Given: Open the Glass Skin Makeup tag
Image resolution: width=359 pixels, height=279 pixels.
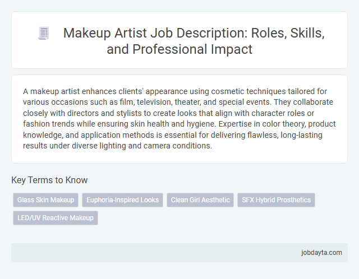Looking at the screenshot, I should tap(46, 200).
